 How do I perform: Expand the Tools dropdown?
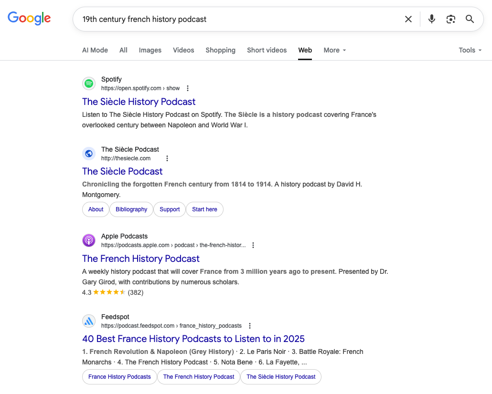(x=470, y=50)
